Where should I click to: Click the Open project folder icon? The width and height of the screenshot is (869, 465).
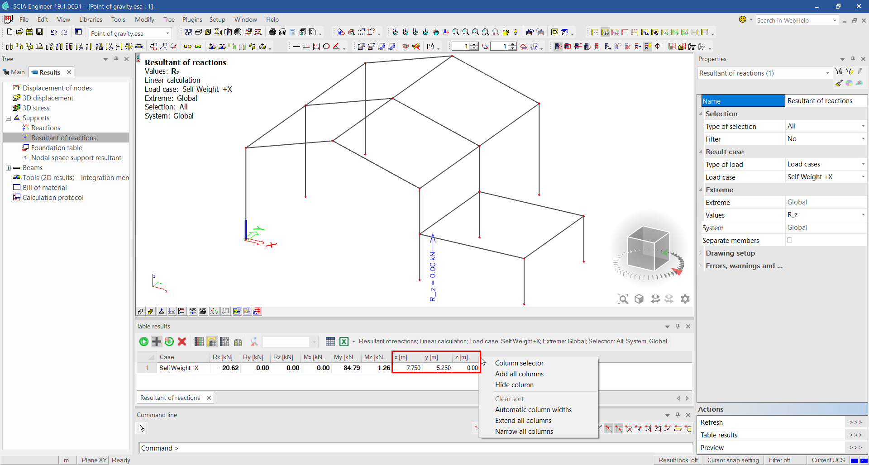tap(19, 32)
